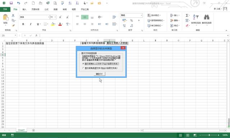Viewport: 230px width, 138px height.
Task: Sort ascending A to Z in quick toolbar
Action: click(x=70, y=3)
